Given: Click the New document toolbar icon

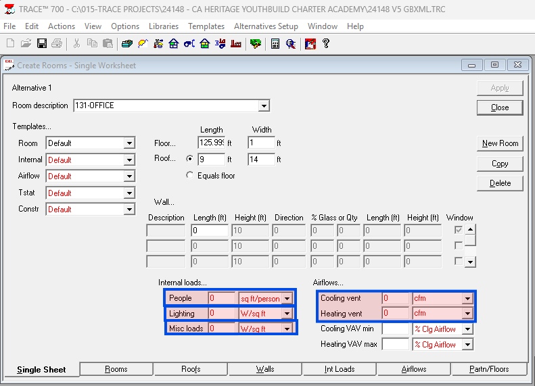Looking at the screenshot, I should [11, 43].
